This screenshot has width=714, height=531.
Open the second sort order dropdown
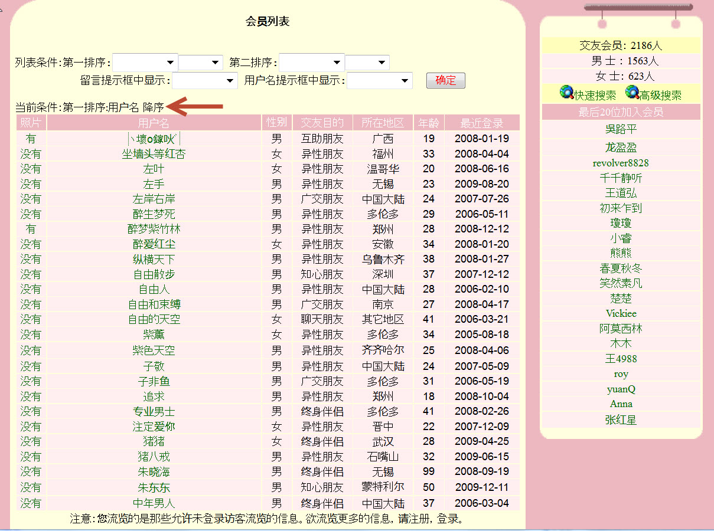[367, 63]
